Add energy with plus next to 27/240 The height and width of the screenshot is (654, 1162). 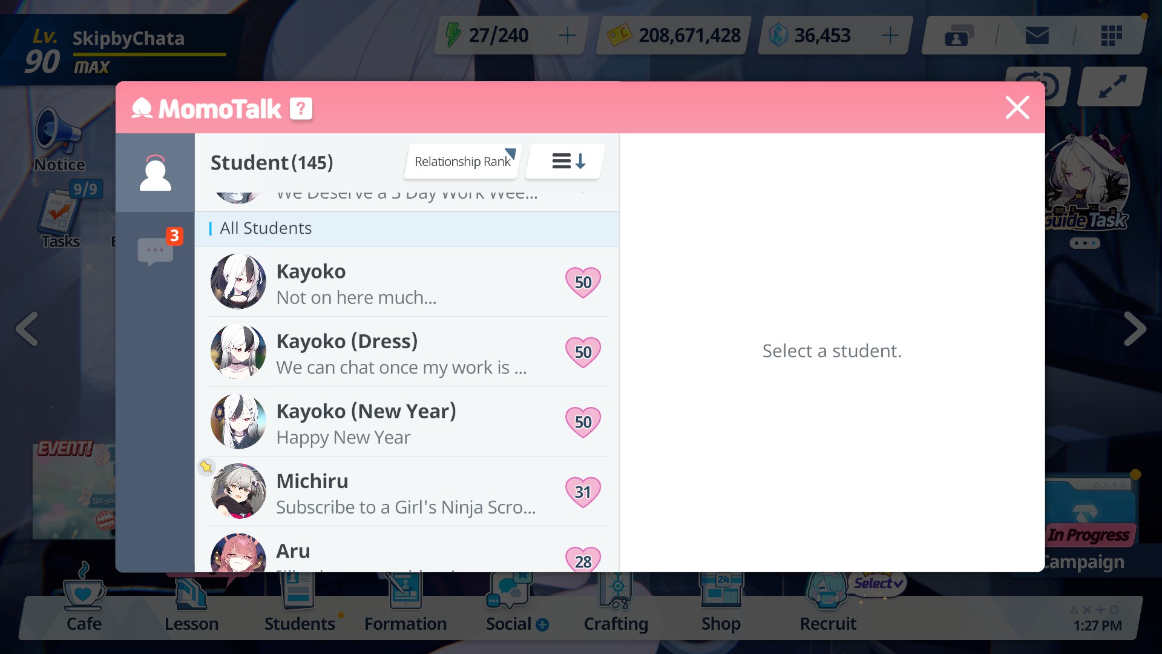(567, 36)
